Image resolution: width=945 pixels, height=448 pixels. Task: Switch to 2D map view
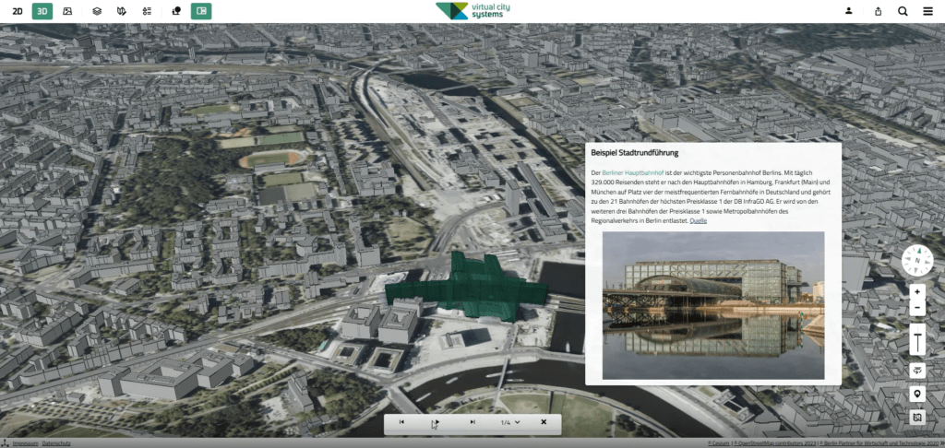18,11
